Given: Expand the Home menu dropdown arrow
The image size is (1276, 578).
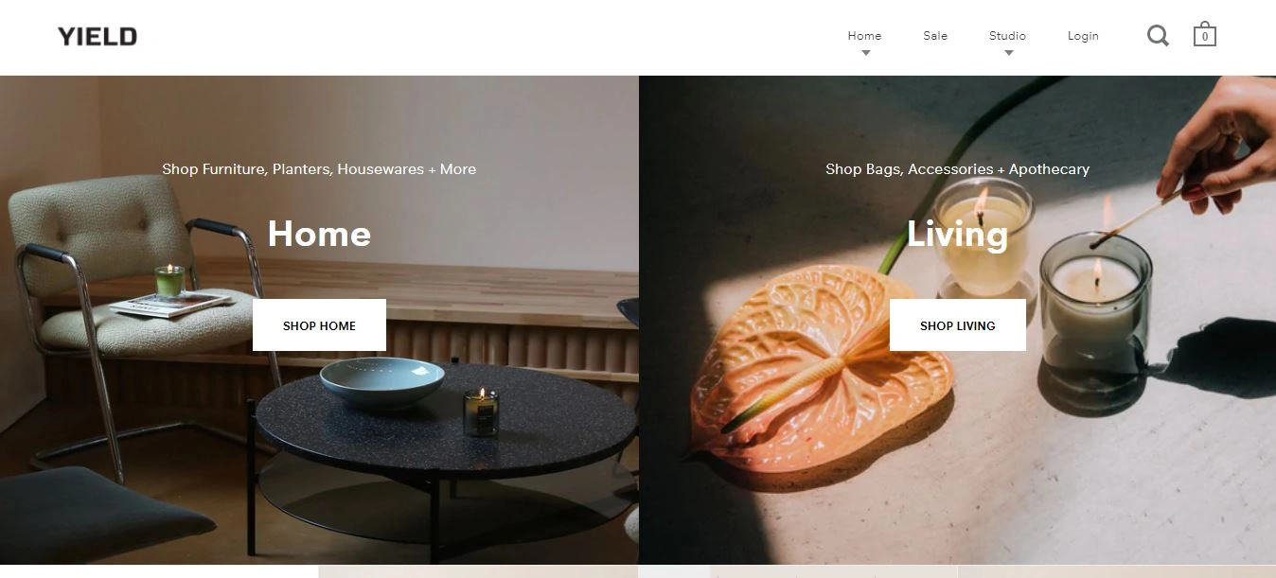Looking at the screenshot, I should pyautogui.click(x=865, y=53).
